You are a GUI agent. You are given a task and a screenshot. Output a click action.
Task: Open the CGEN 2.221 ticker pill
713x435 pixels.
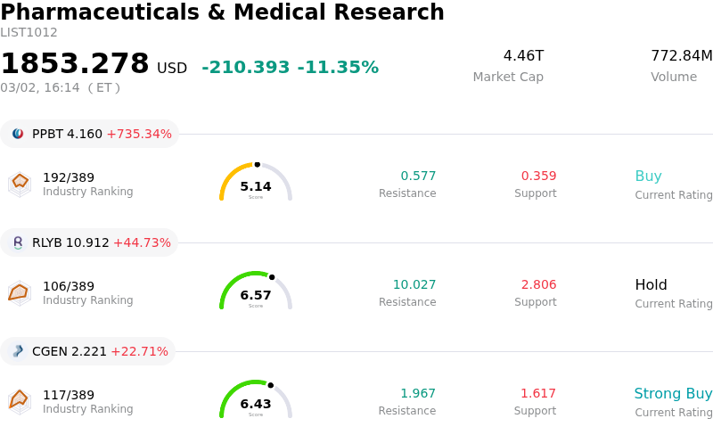coord(87,351)
